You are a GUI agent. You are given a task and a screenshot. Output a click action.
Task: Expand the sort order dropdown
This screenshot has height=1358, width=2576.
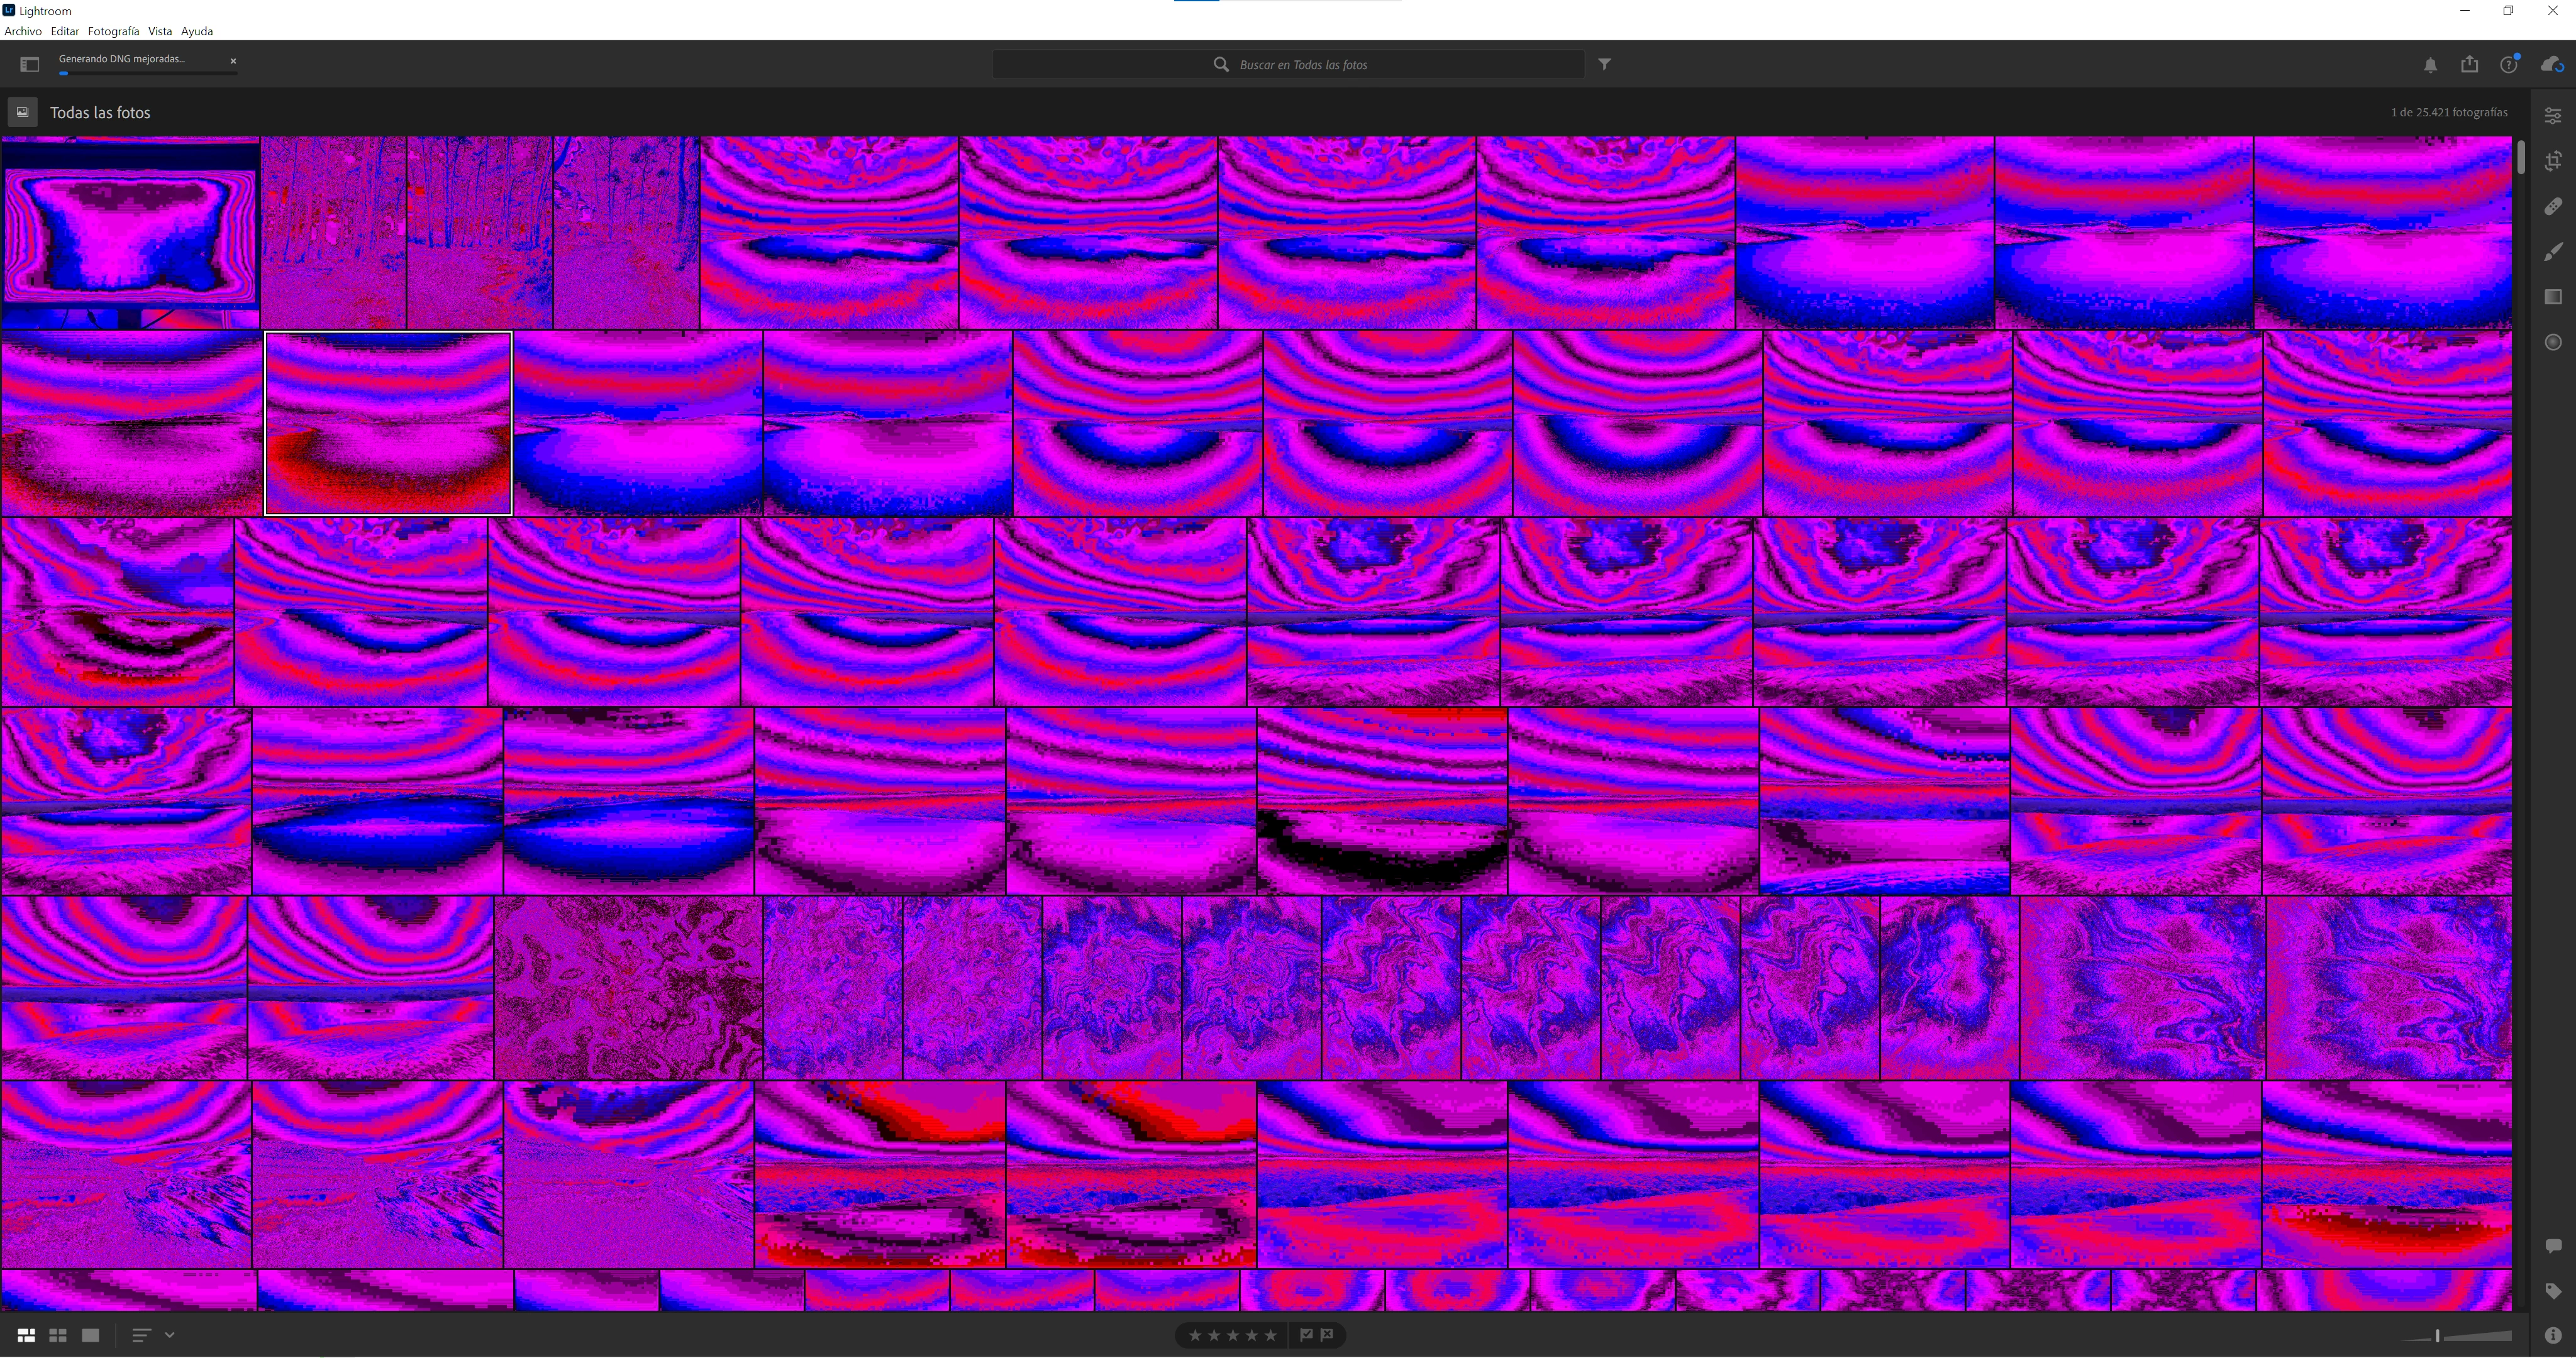[x=169, y=1335]
